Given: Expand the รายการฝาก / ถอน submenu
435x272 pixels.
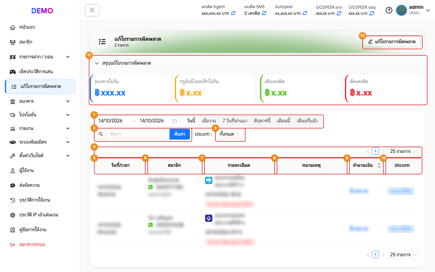Looking at the screenshot, I should tap(68, 57).
